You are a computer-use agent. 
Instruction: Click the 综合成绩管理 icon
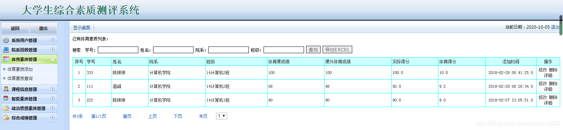tap(6, 118)
